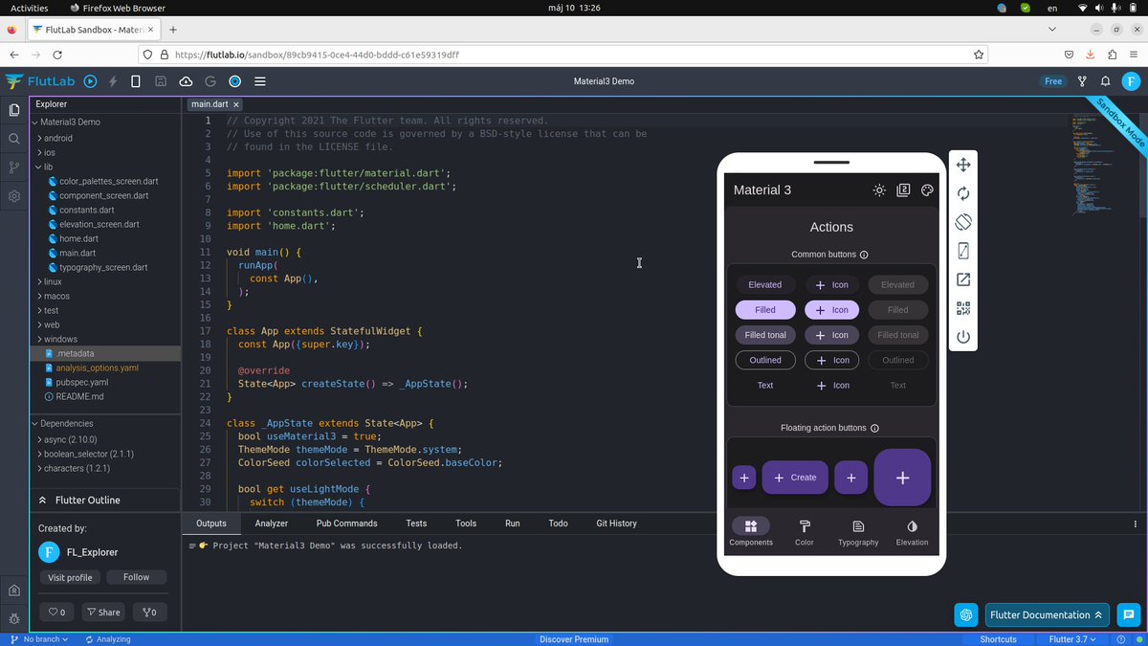Open typography_screen.dart in explorer

coord(103,267)
